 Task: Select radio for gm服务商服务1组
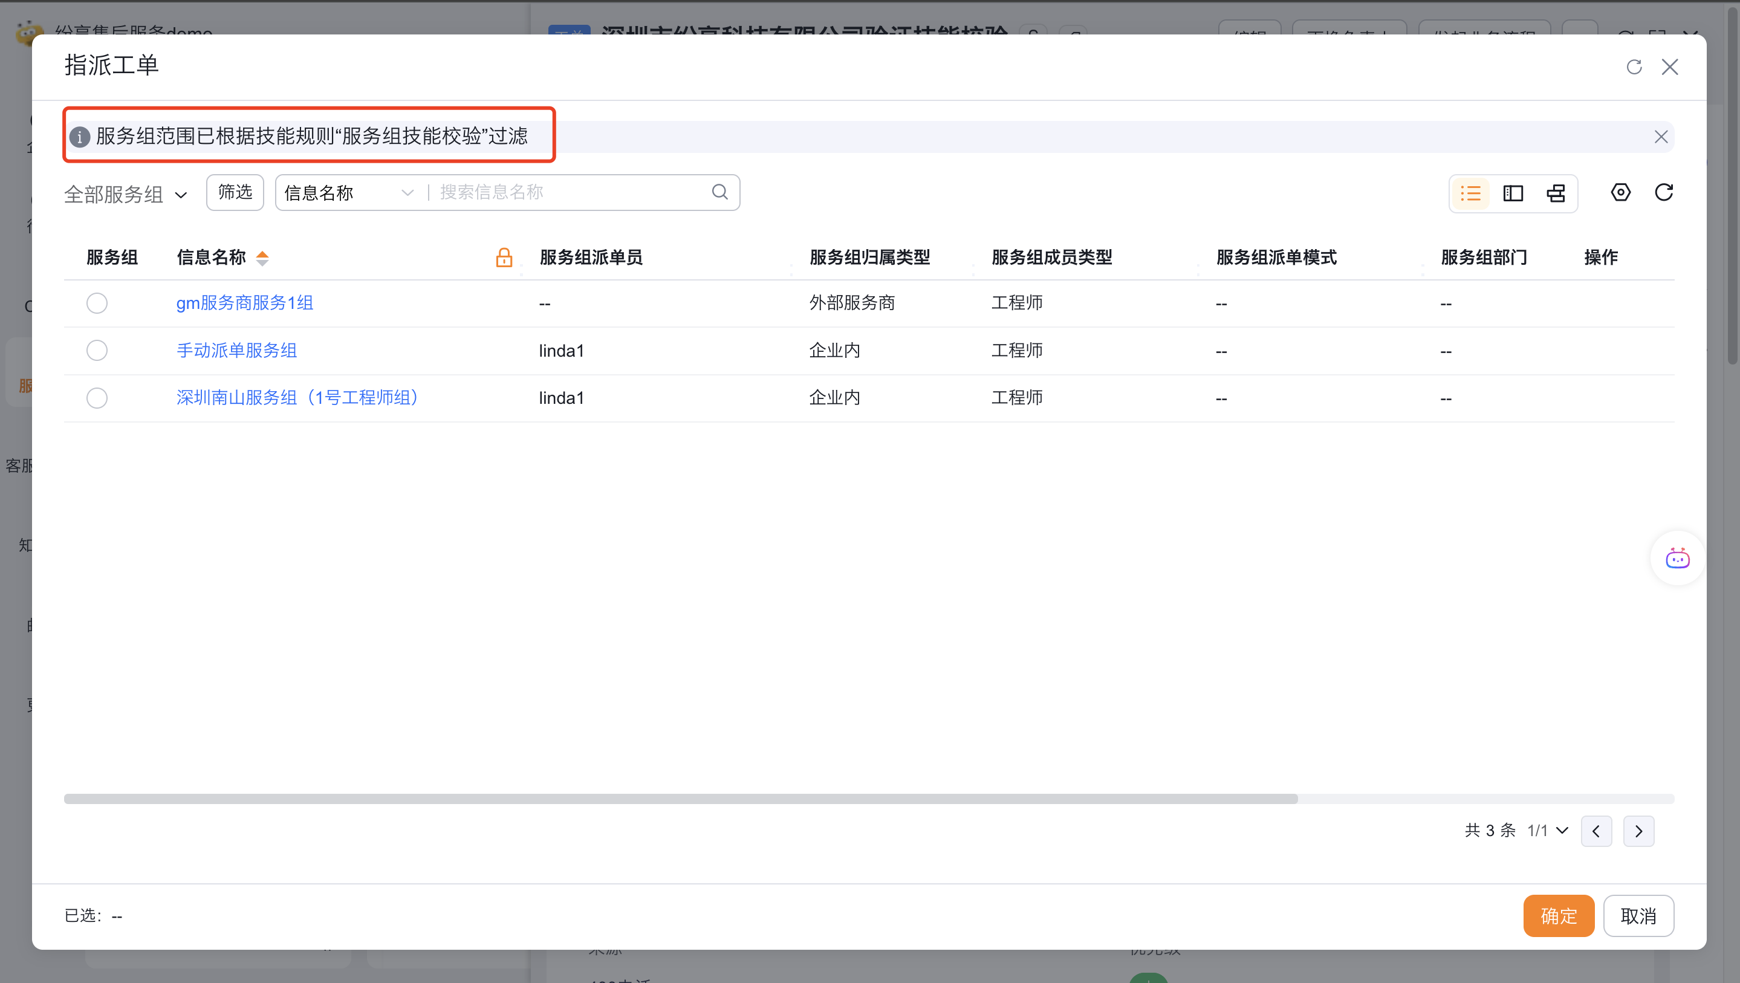click(97, 303)
